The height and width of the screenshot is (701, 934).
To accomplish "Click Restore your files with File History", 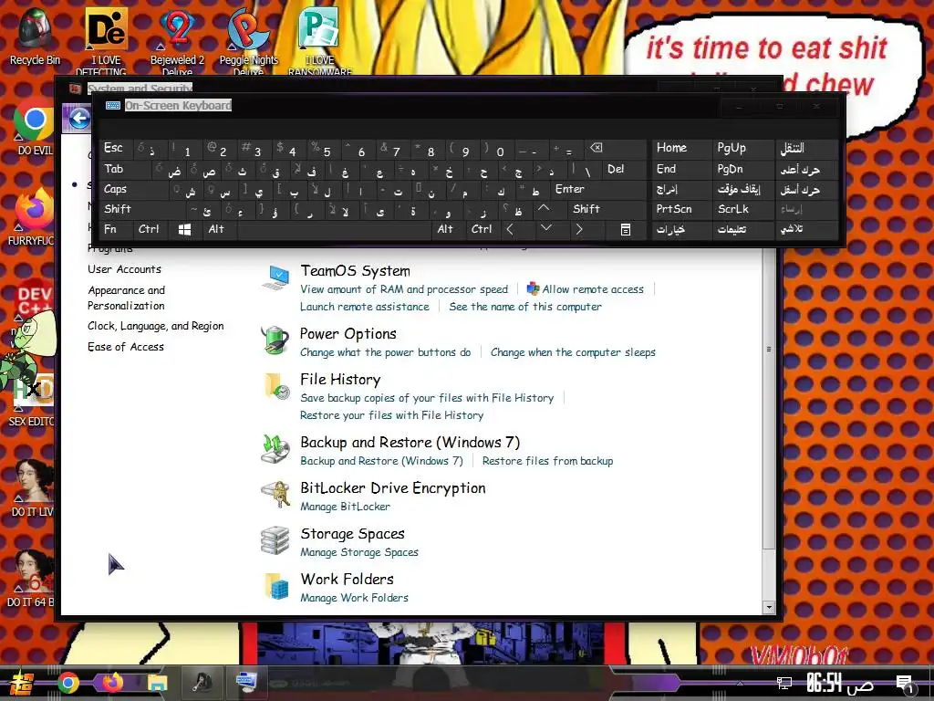I will click(x=392, y=415).
